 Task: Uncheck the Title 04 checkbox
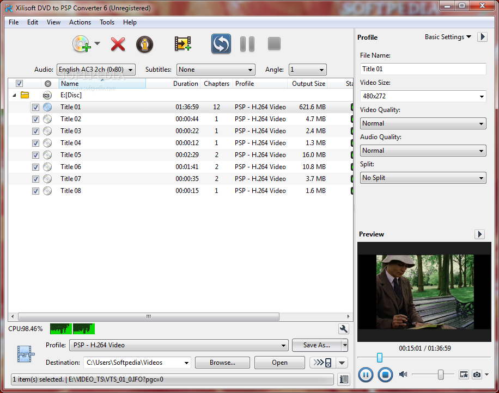pyautogui.click(x=35, y=143)
